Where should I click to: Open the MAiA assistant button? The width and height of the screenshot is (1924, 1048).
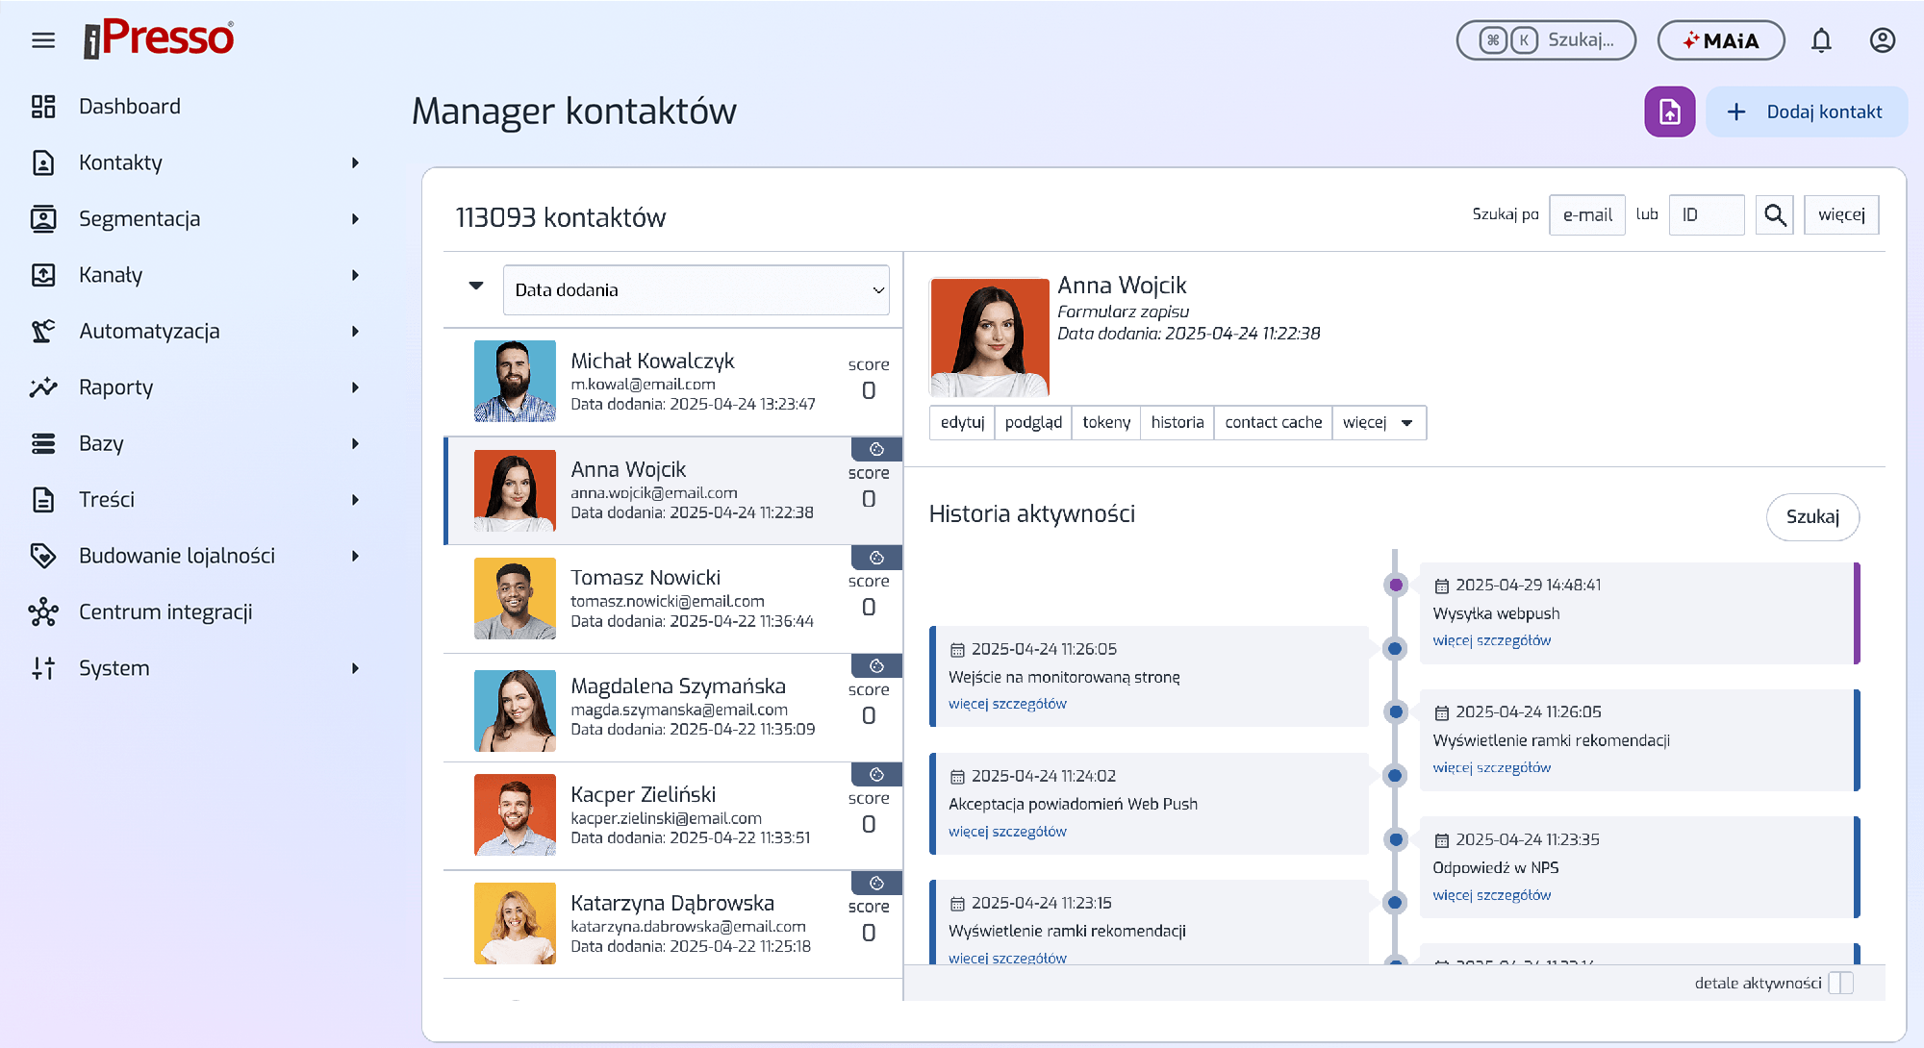[1721, 40]
